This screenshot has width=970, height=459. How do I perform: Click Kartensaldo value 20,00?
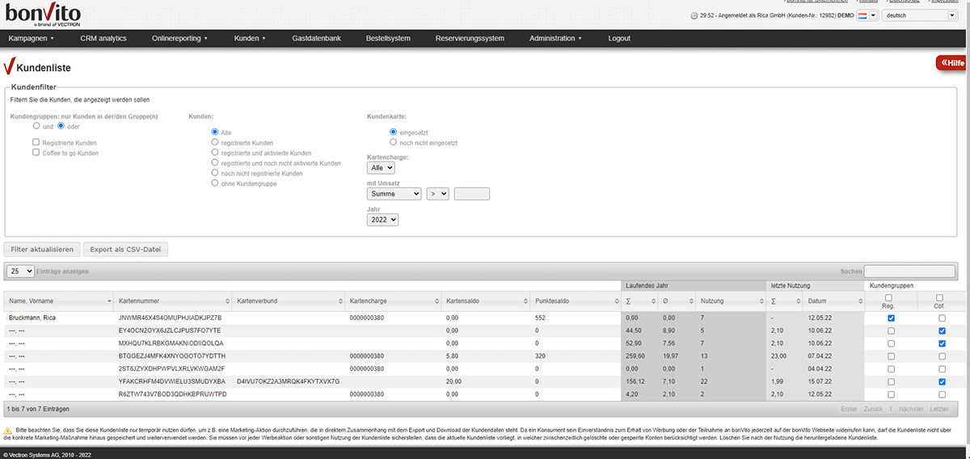(453, 381)
